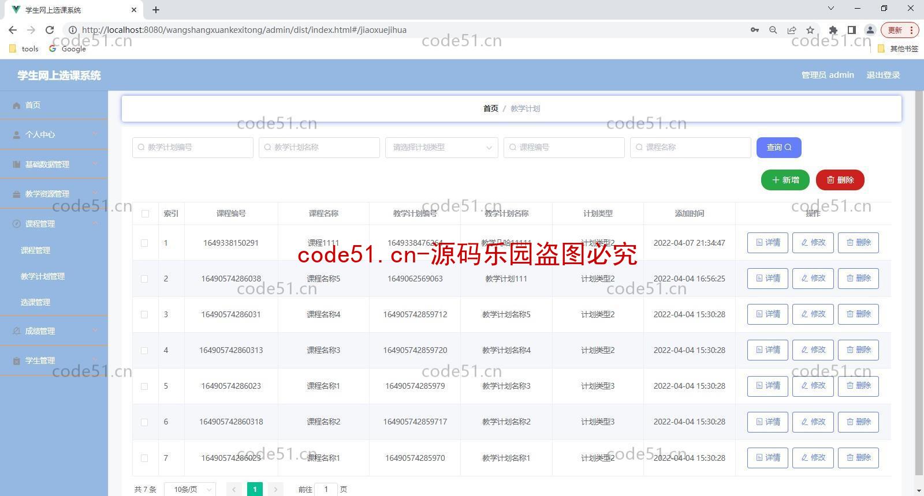This screenshot has height=496, width=924.
Task: Go to previous page arrow
Action: click(234, 489)
